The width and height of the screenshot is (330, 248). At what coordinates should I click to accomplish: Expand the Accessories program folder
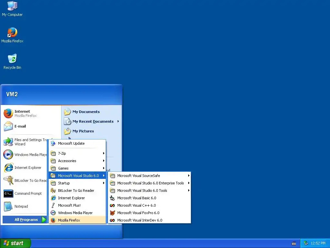tap(77, 161)
